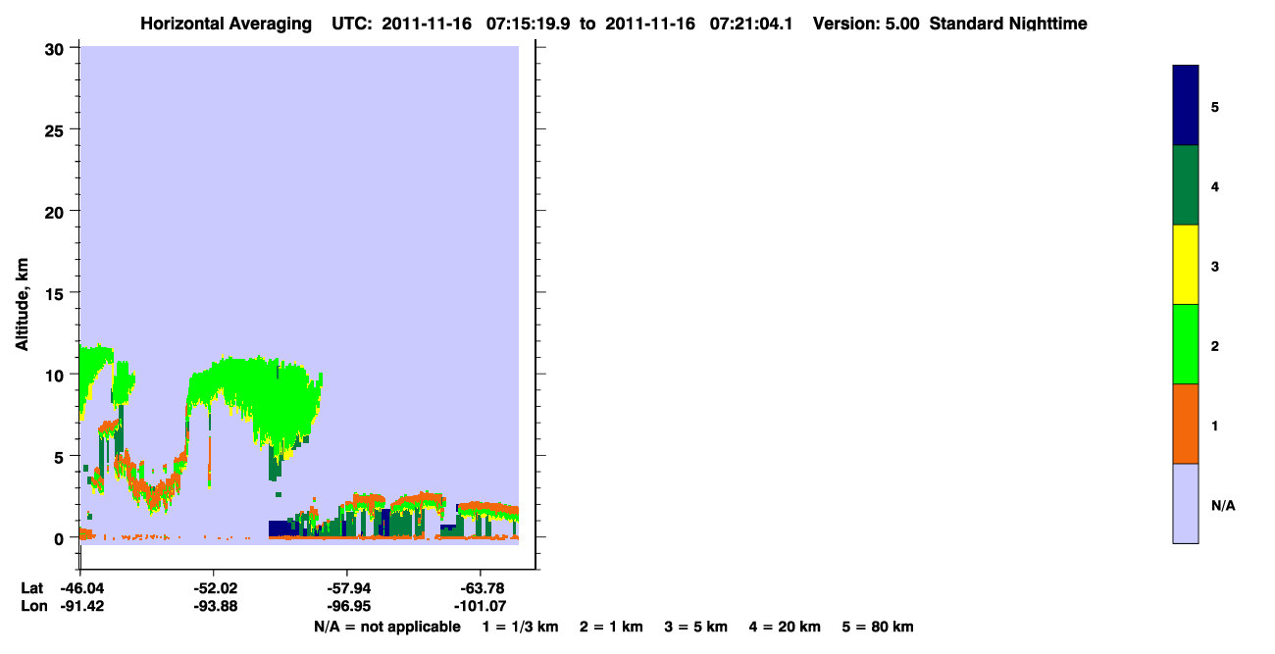Click '3 = 5 km' legend text
The width and height of the screenshot is (1275, 654).
point(696,627)
